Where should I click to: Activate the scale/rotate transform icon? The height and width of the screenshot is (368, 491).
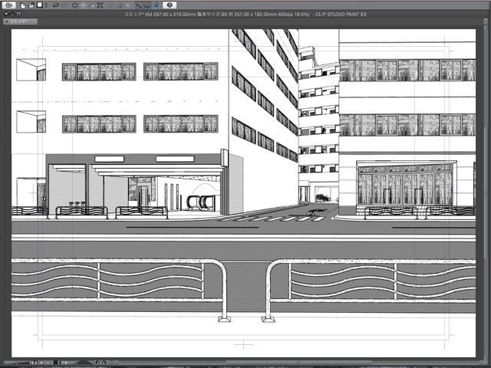pyautogui.click(x=101, y=5)
